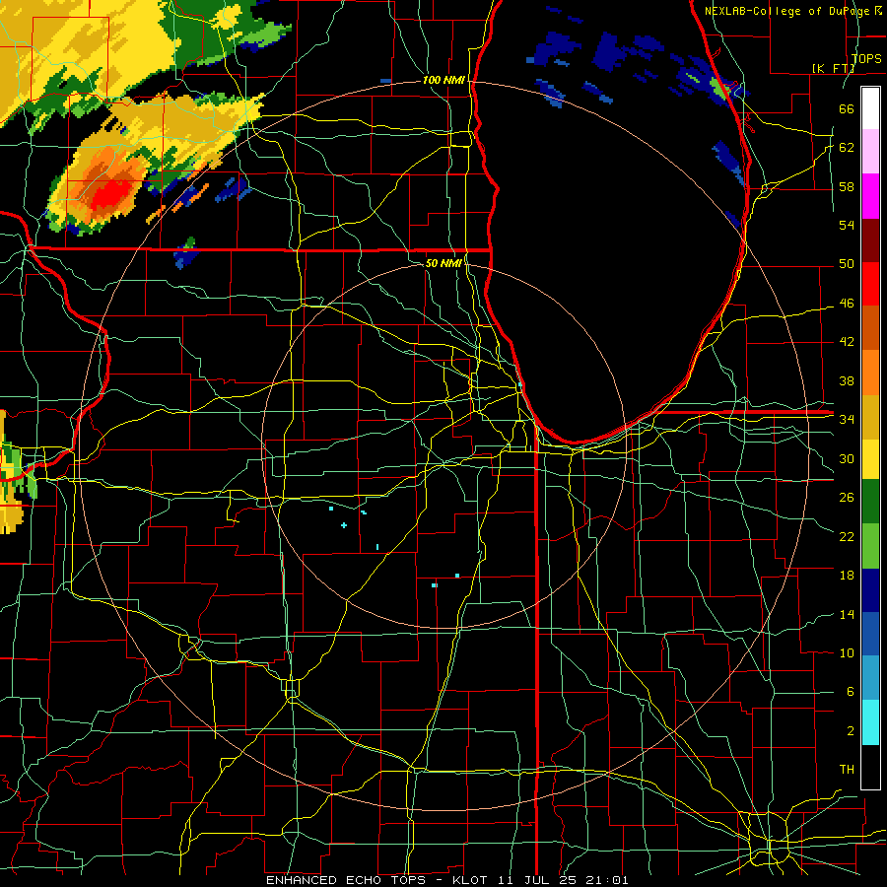This screenshot has width=887, height=887.
Task: Click the '50' legend value
Action: (x=847, y=264)
